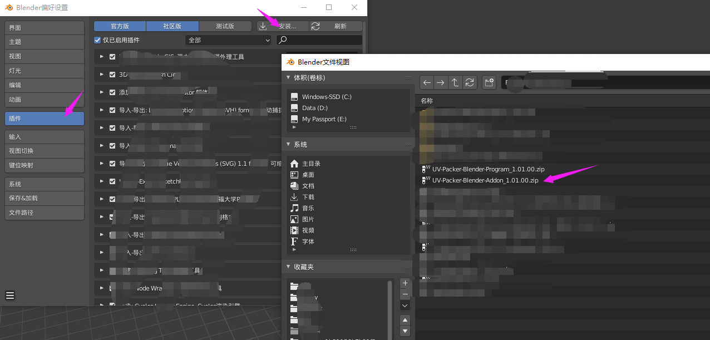
Task: Open the preferences hamburger menu at the bottom
Action: click(x=10, y=295)
